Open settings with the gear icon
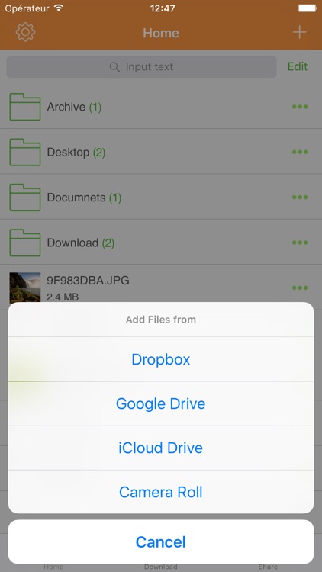This screenshot has width=322, height=572. click(x=25, y=32)
